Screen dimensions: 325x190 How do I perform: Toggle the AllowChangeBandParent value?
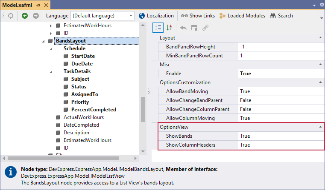click(281, 100)
